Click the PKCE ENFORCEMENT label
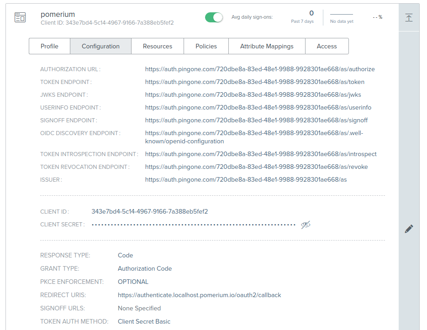The width and height of the screenshot is (427, 330). point(72,282)
